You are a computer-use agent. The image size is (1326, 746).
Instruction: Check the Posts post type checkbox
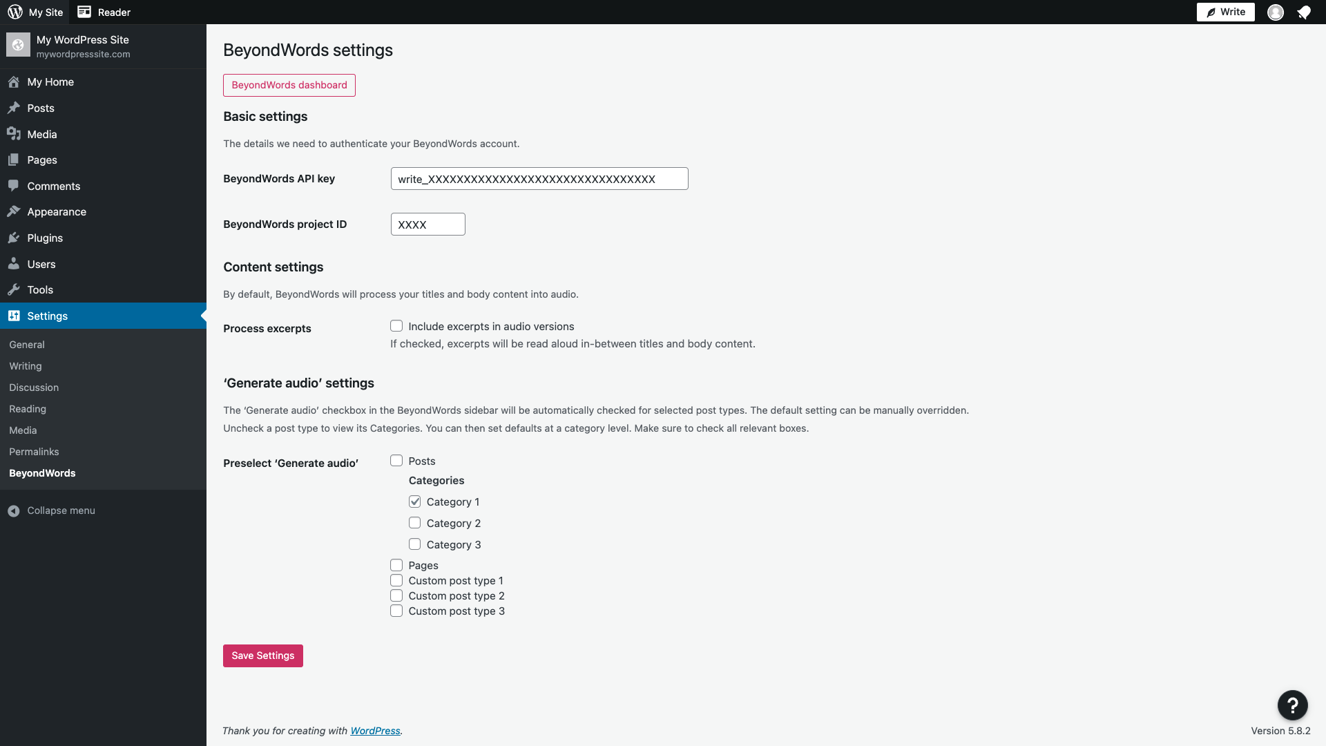396,461
